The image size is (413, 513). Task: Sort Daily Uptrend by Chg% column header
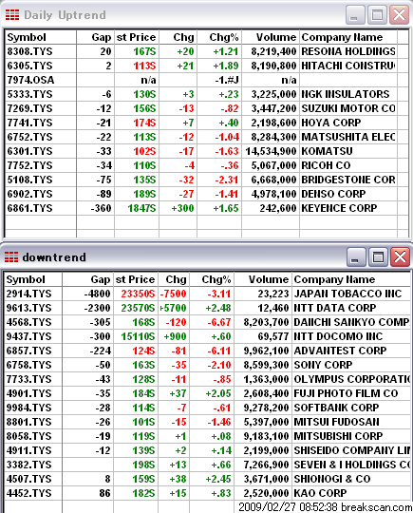coord(219,37)
